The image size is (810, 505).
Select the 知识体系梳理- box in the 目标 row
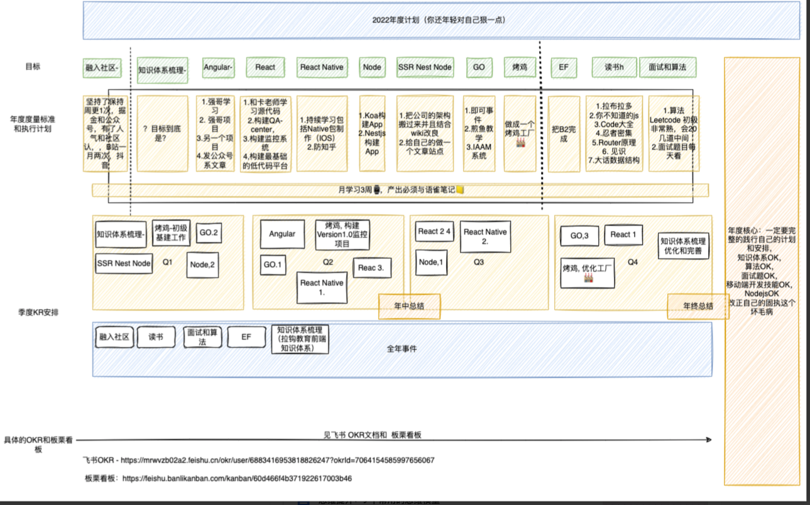(x=162, y=69)
